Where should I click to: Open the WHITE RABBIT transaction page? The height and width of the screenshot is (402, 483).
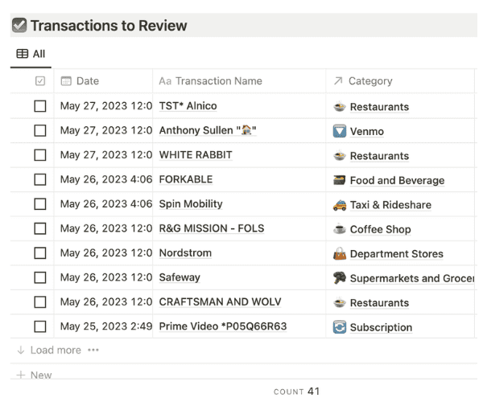(x=196, y=154)
